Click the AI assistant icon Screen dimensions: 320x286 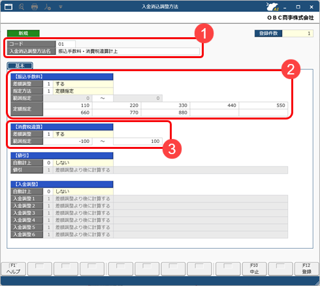coord(272,7)
